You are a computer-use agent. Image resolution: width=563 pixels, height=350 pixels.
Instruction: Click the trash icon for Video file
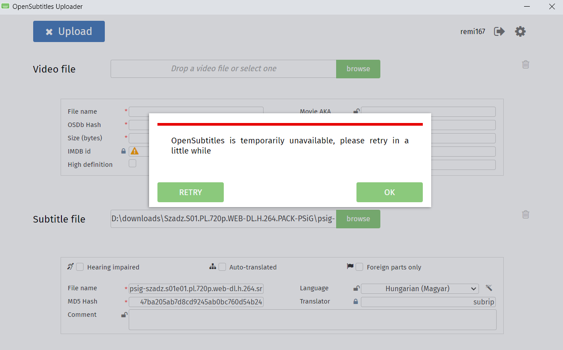point(525,65)
